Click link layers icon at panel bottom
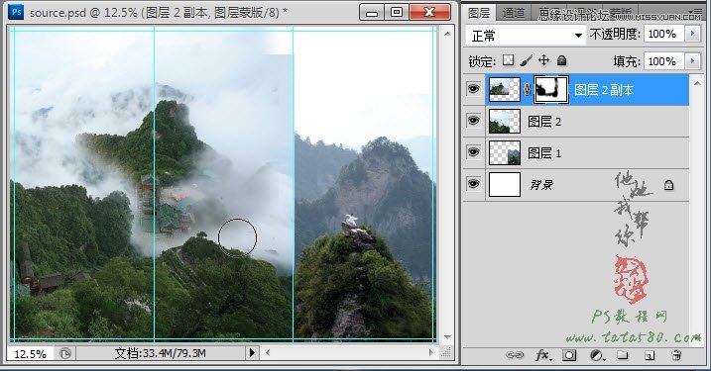This screenshot has height=371, width=711. point(515,355)
